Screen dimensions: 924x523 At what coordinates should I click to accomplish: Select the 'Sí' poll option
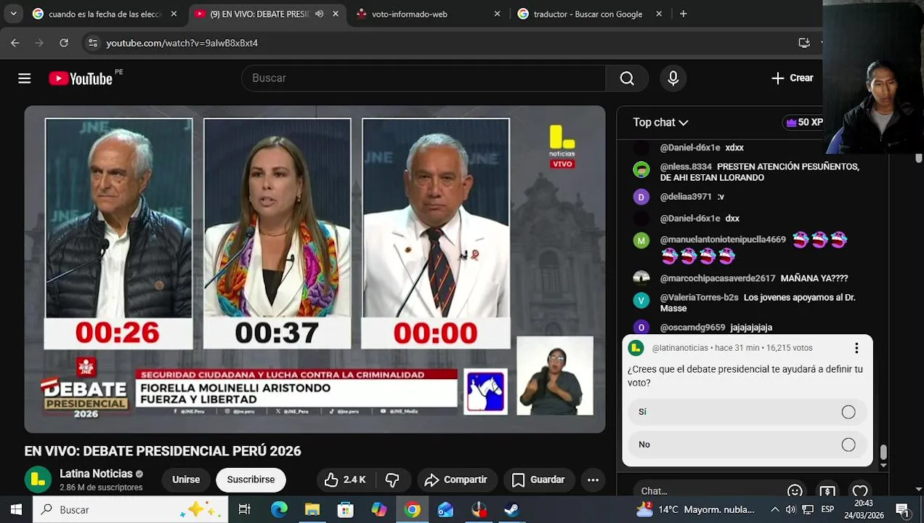(747, 412)
